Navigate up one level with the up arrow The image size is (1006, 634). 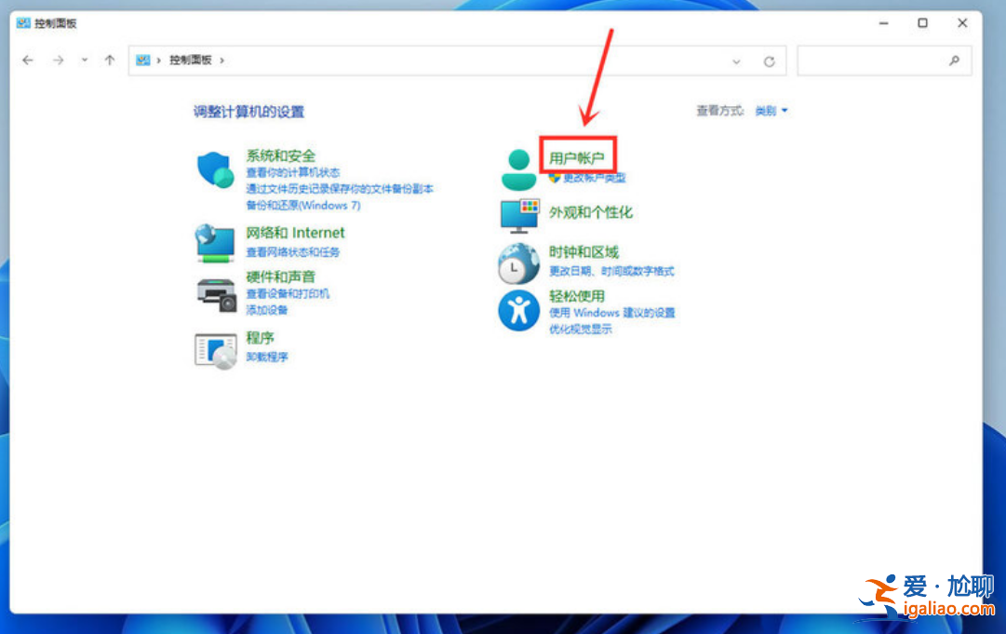109,60
